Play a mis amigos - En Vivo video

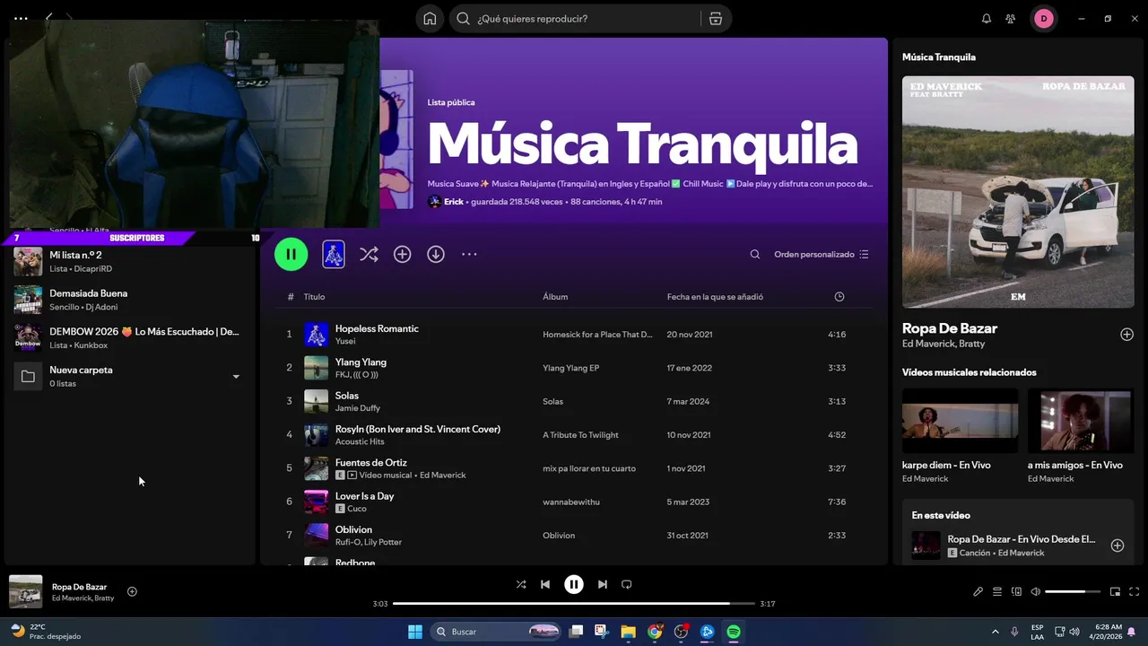[1081, 421]
